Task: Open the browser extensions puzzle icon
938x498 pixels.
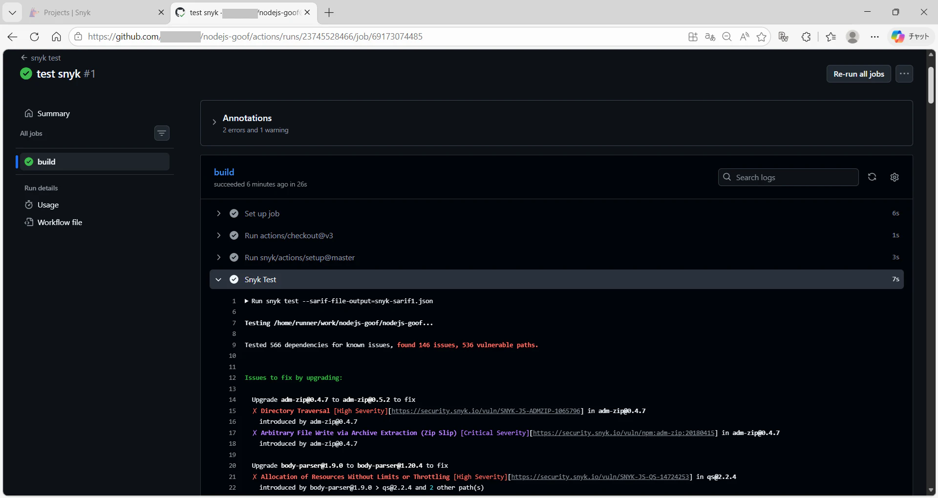Action: pyautogui.click(x=806, y=37)
